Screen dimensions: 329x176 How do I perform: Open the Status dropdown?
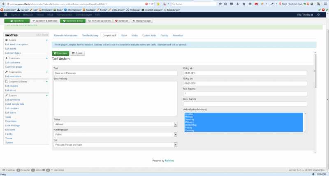point(115,124)
